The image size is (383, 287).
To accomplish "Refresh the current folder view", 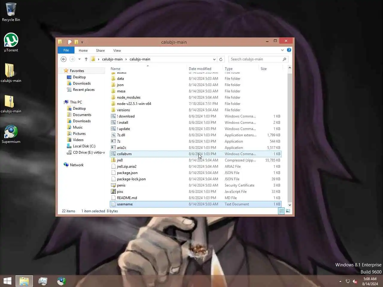I will (221, 59).
